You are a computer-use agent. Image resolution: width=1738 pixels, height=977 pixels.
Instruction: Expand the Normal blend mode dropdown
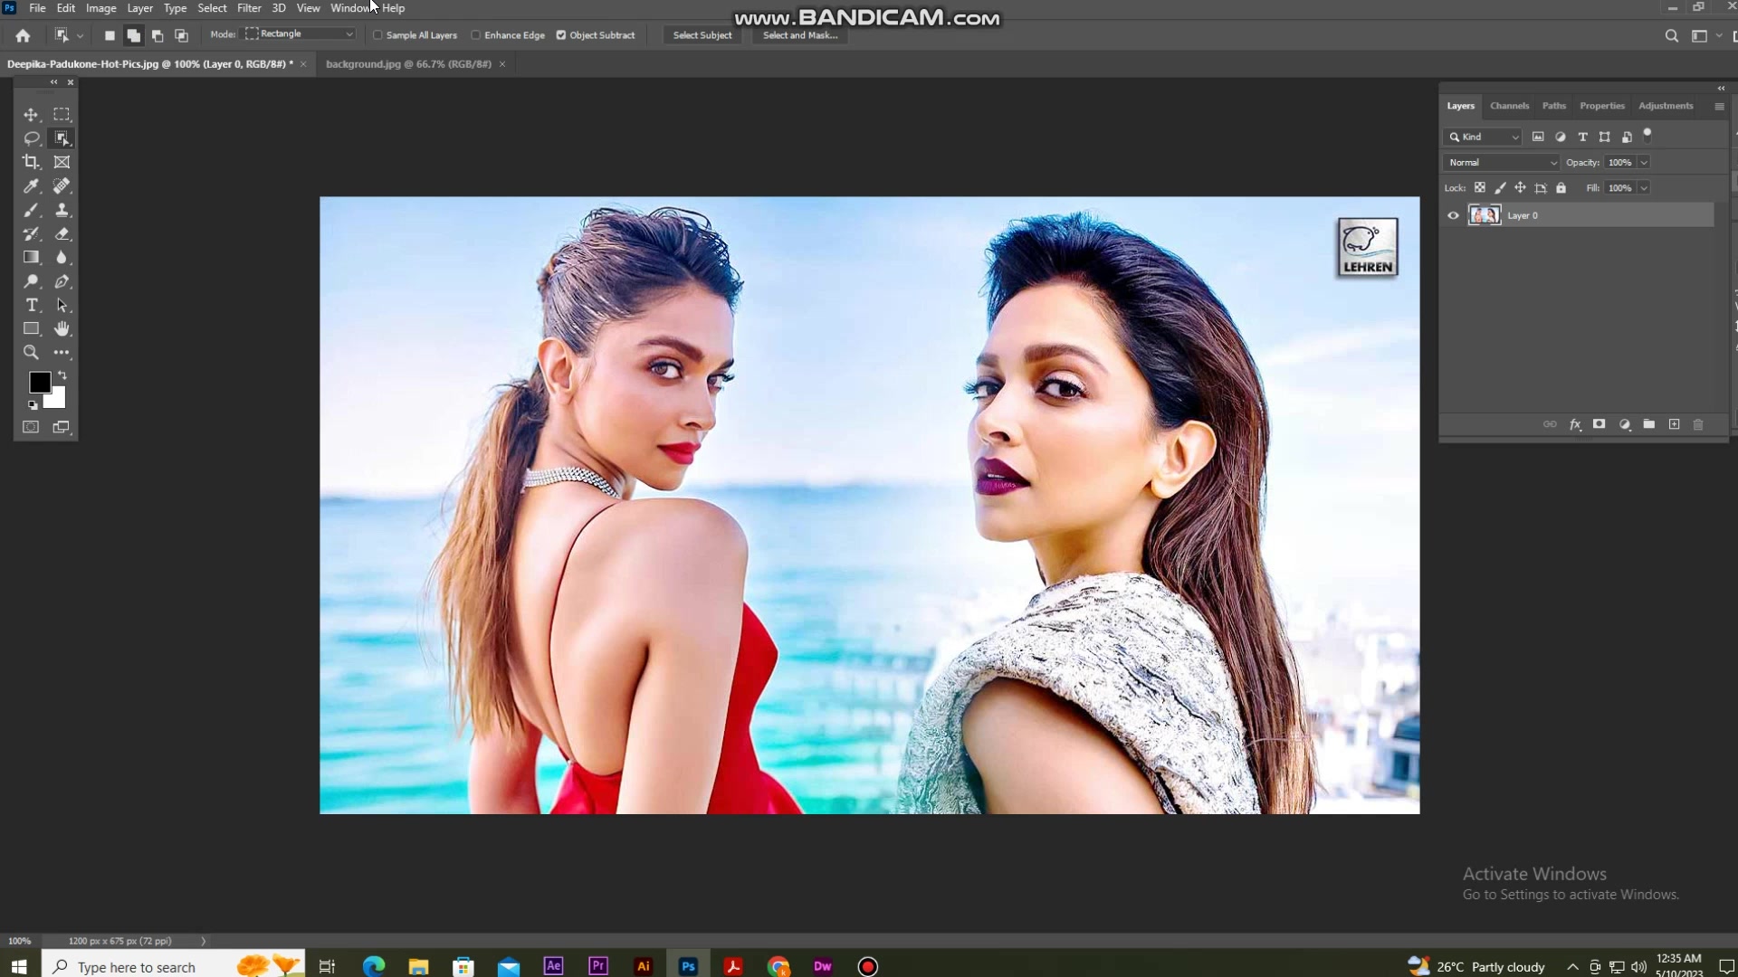(x=1501, y=163)
